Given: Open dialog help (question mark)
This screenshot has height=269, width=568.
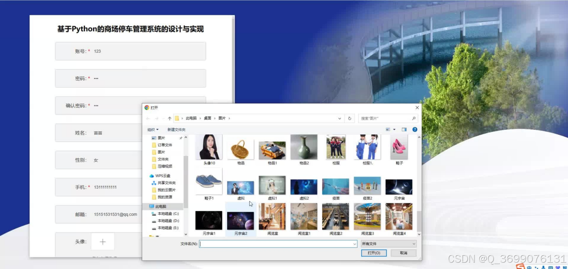Looking at the screenshot, I should 415,129.
